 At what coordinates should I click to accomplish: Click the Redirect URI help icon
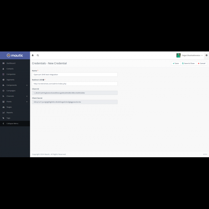point(43,80)
